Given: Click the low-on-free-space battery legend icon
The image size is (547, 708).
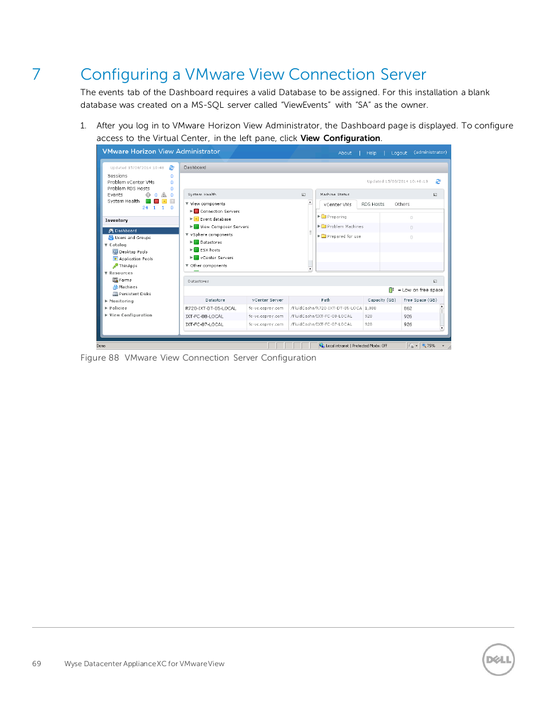Looking at the screenshot, I should pos(391,290).
